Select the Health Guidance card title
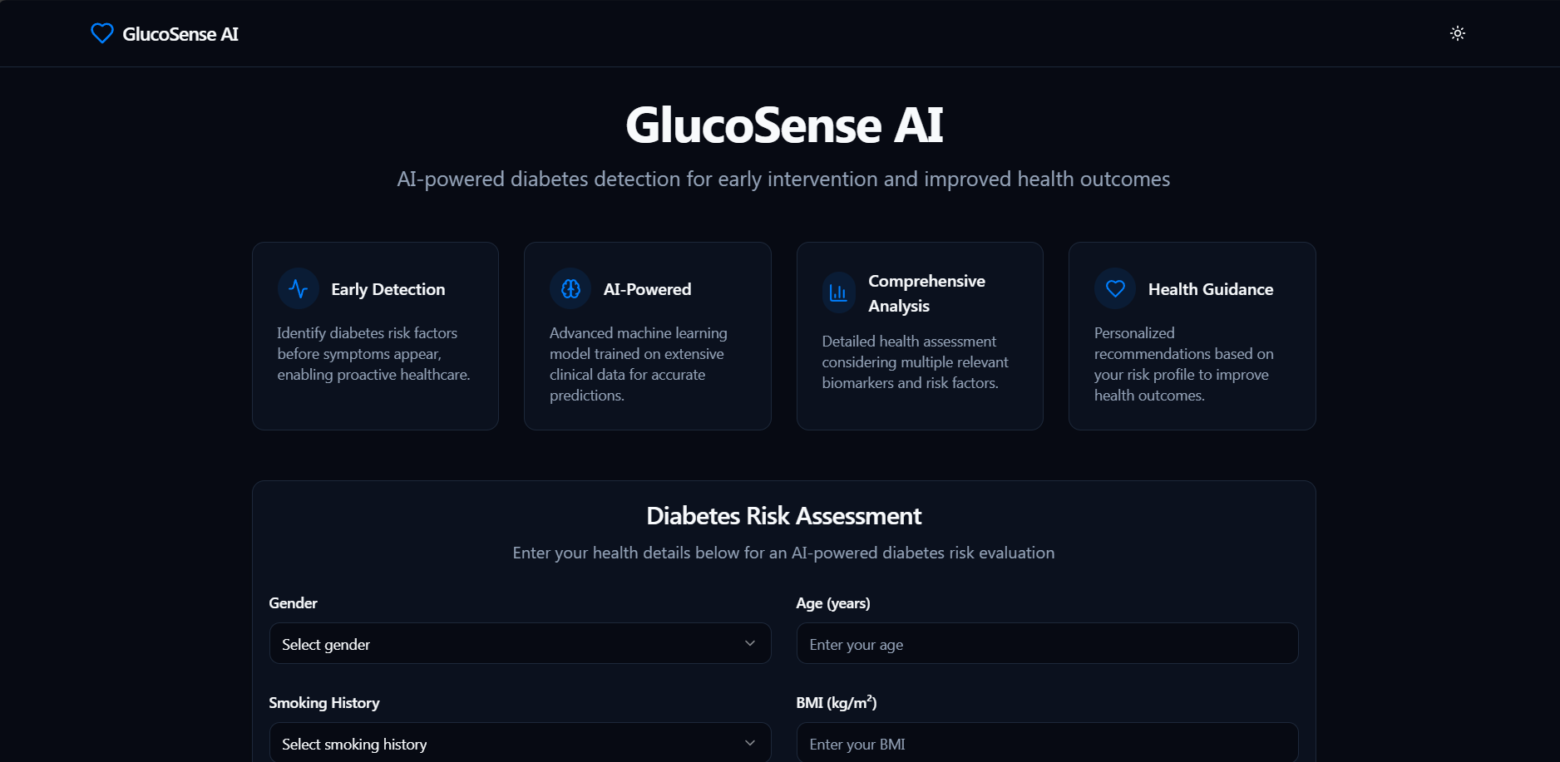Viewport: 1560px width, 762px height. coord(1210,289)
